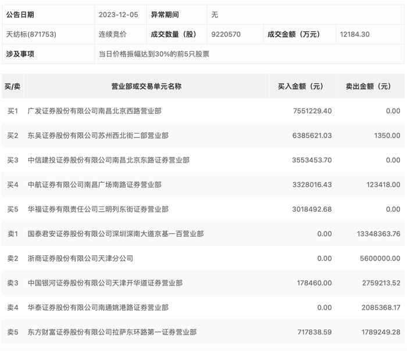
Task: Click sell amount 13348363.76
Action: [379, 234]
